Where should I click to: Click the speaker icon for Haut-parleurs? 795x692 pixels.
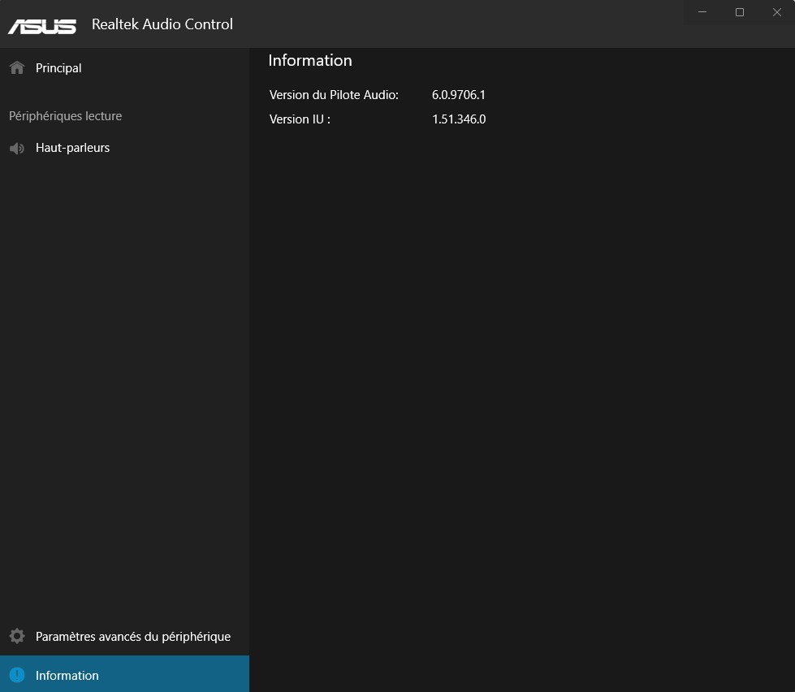[16, 149]
